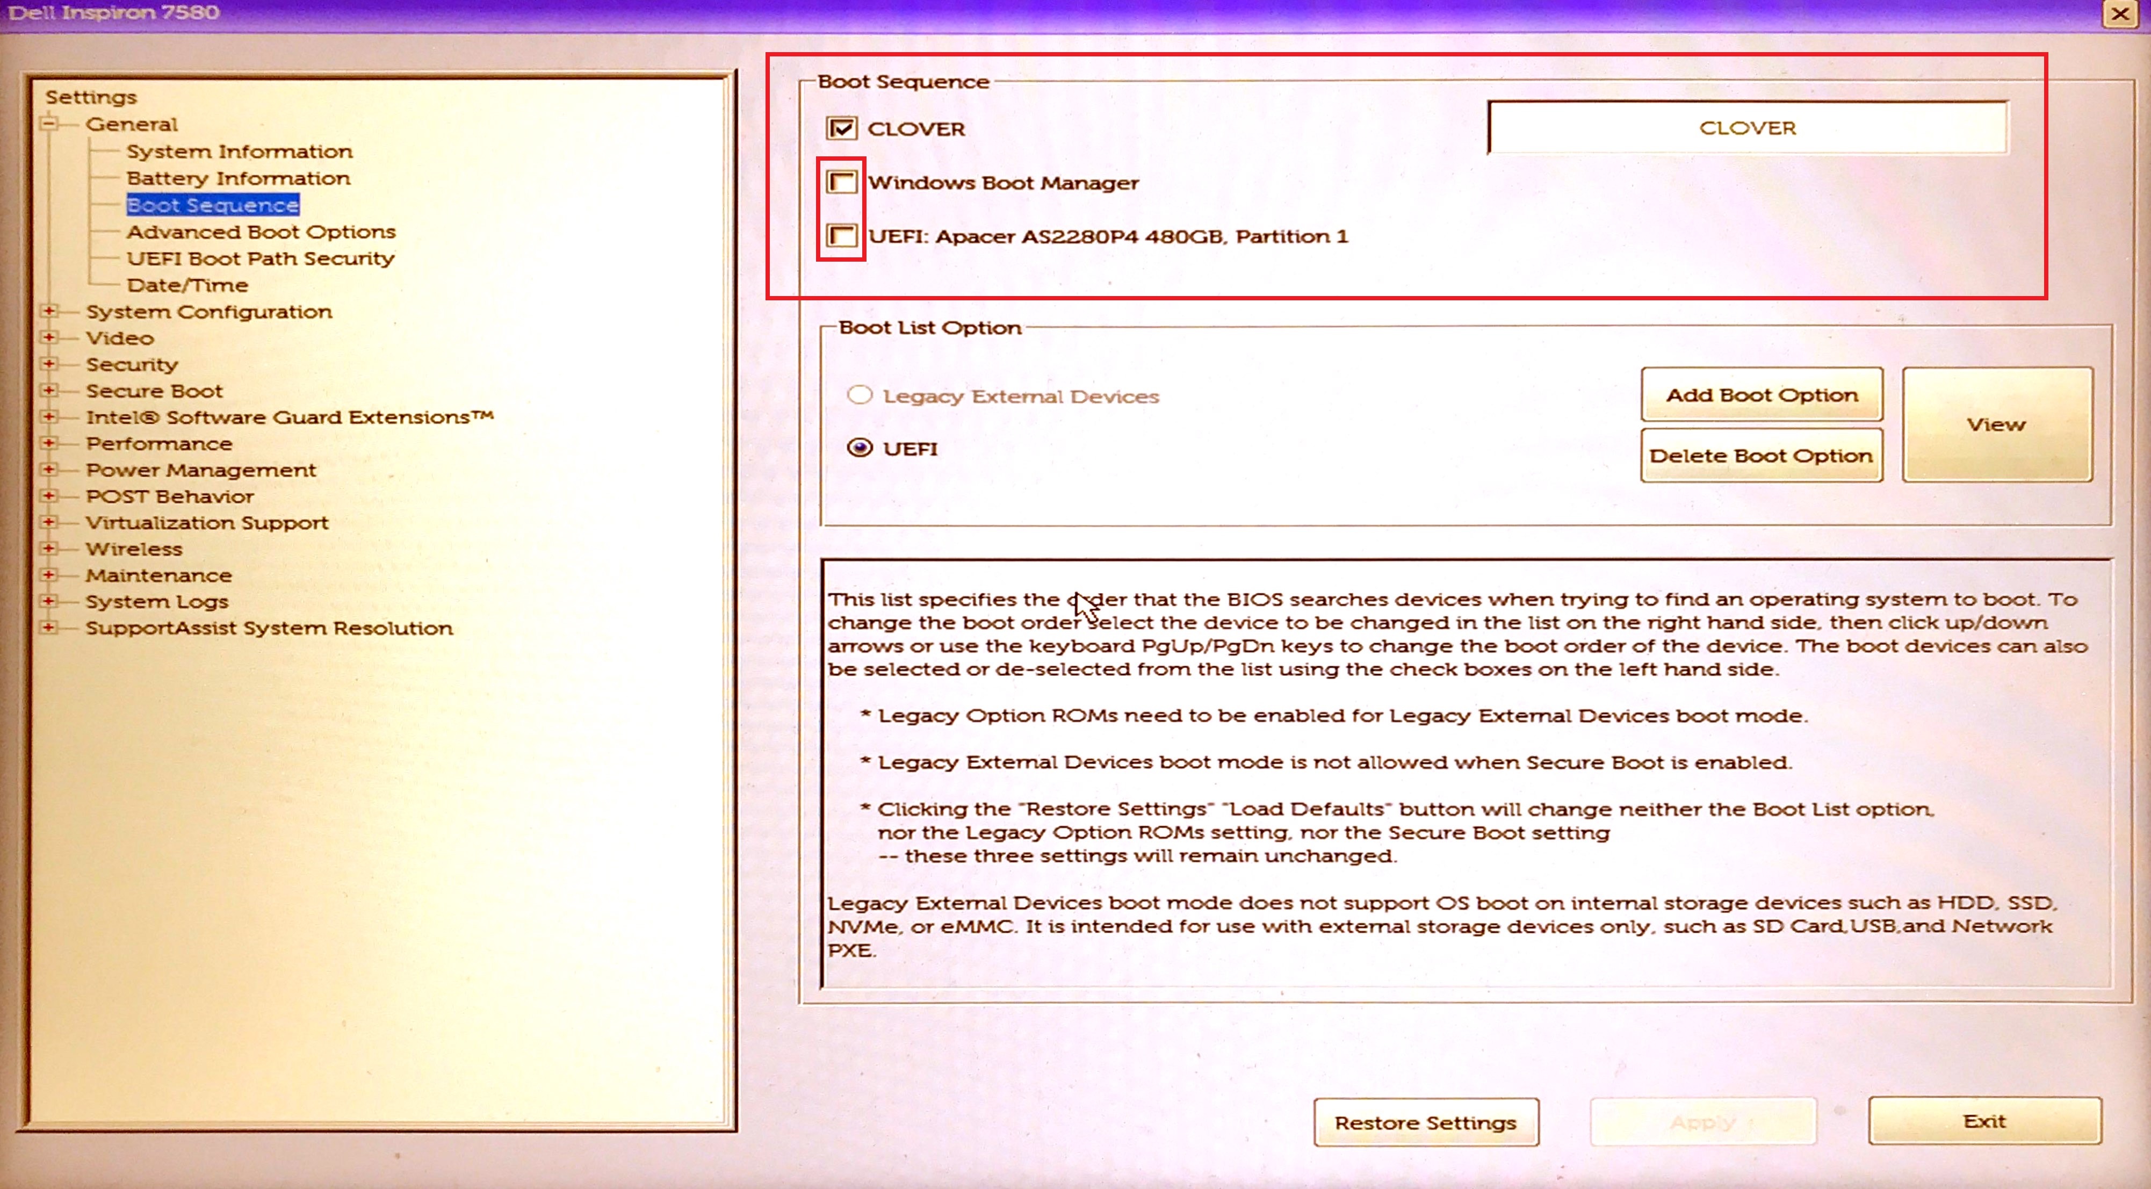Expand the Maintenance tree node

pyautogui.click(x=49, y=575)
